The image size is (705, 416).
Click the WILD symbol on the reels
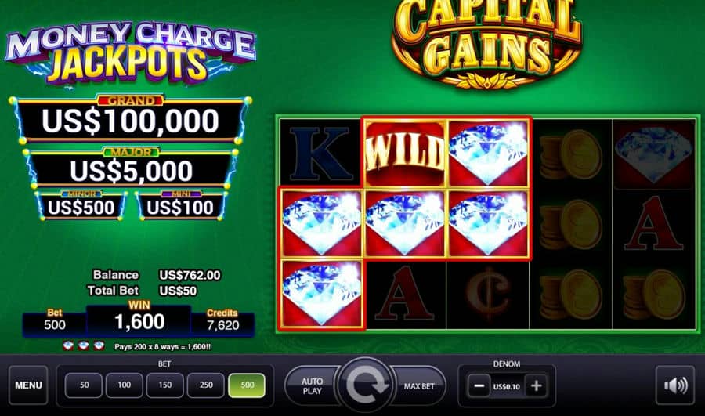click(405, 152)
